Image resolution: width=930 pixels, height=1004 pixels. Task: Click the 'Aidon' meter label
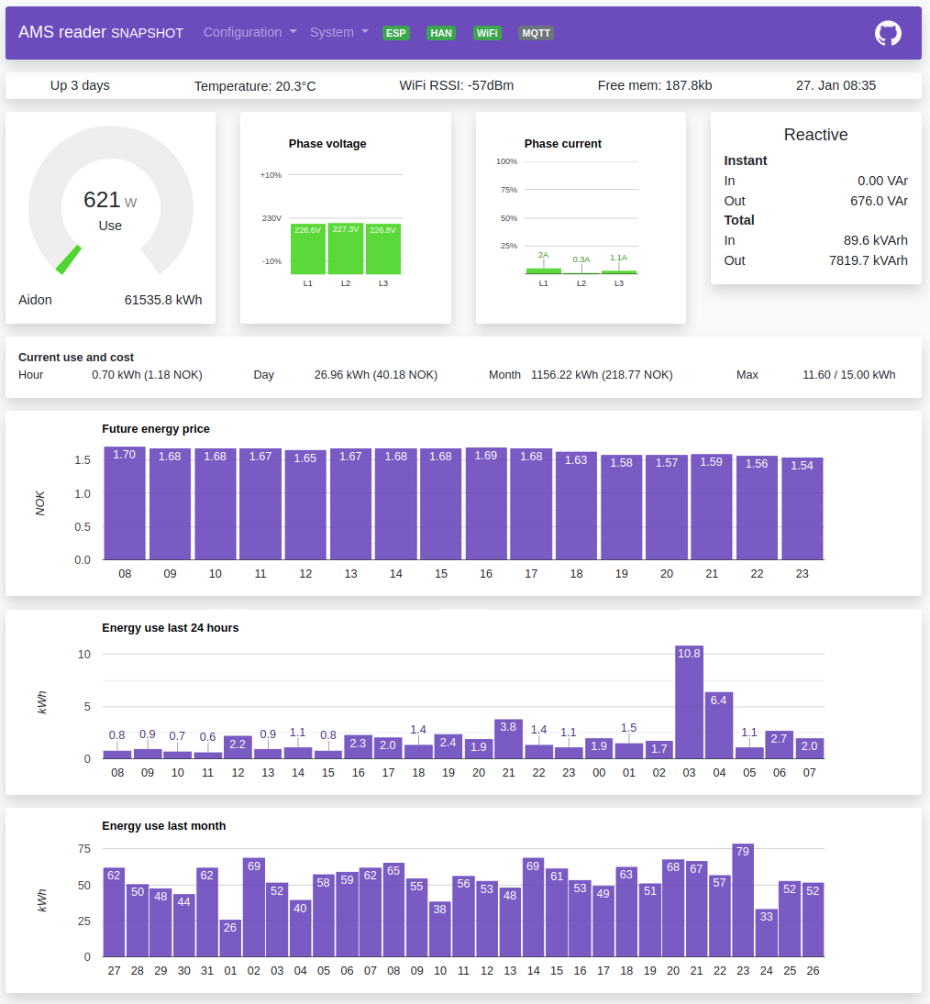(x=35, y=301)
